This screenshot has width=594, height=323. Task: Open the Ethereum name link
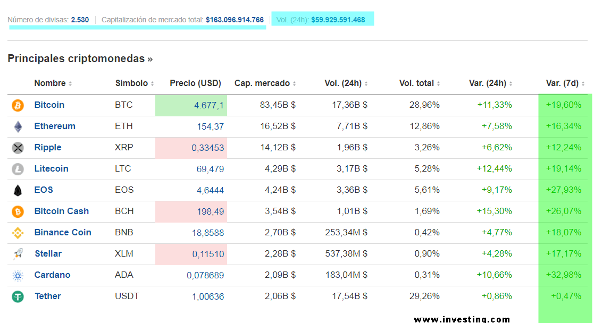[x=55, y=126]
